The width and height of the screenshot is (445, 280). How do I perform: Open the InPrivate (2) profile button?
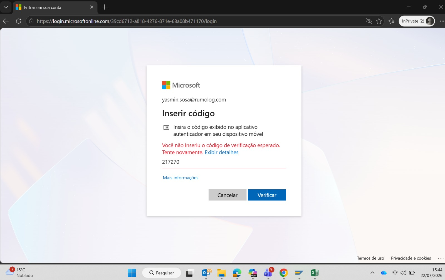[417, 21]
